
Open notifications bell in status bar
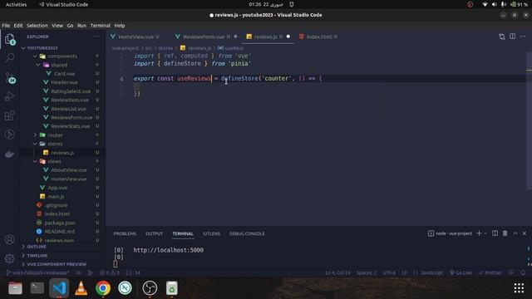click(x=523, y=272)
